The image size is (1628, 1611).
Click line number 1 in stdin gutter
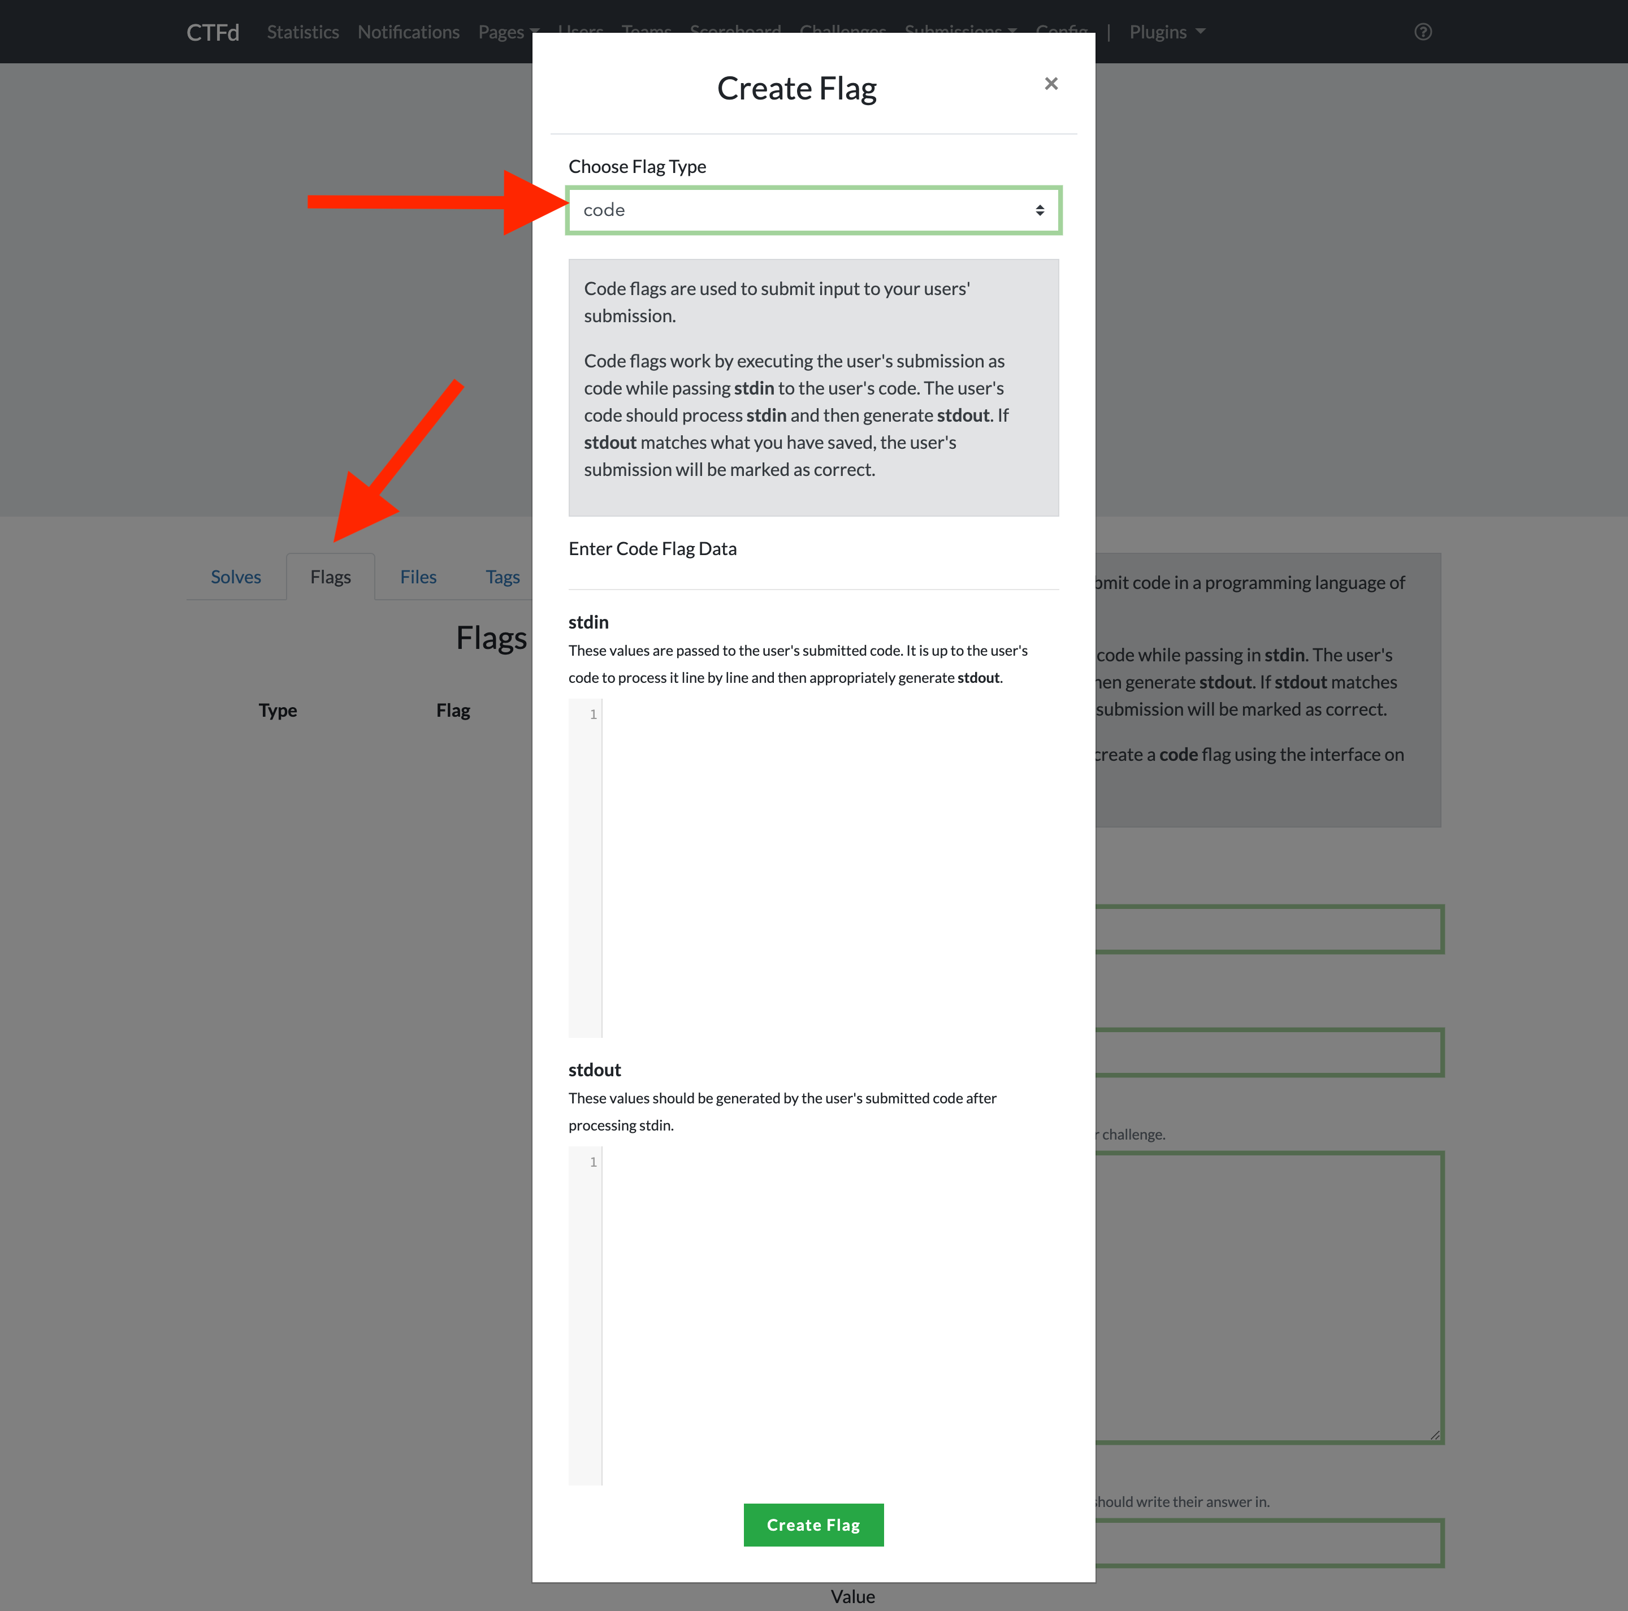[x=592, y=714]
